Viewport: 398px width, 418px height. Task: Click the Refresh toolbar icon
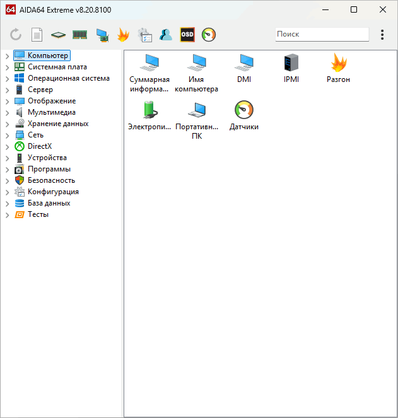point(16,35)
